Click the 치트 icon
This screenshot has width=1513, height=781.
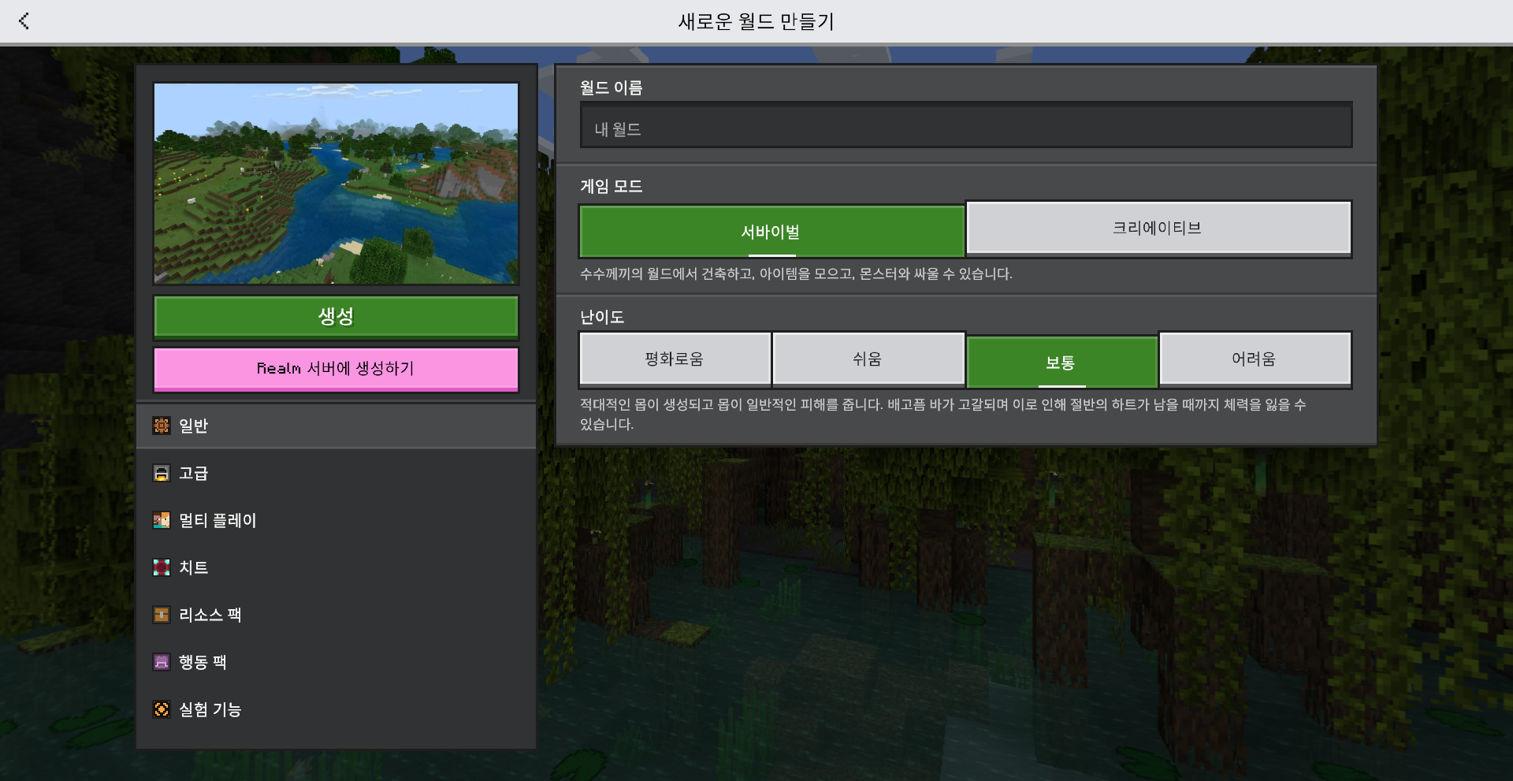162,567
